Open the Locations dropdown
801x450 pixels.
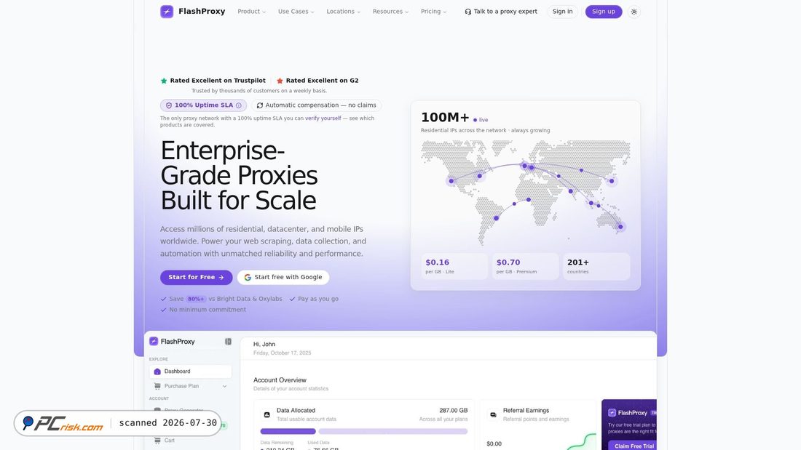(x=343, y=11)
